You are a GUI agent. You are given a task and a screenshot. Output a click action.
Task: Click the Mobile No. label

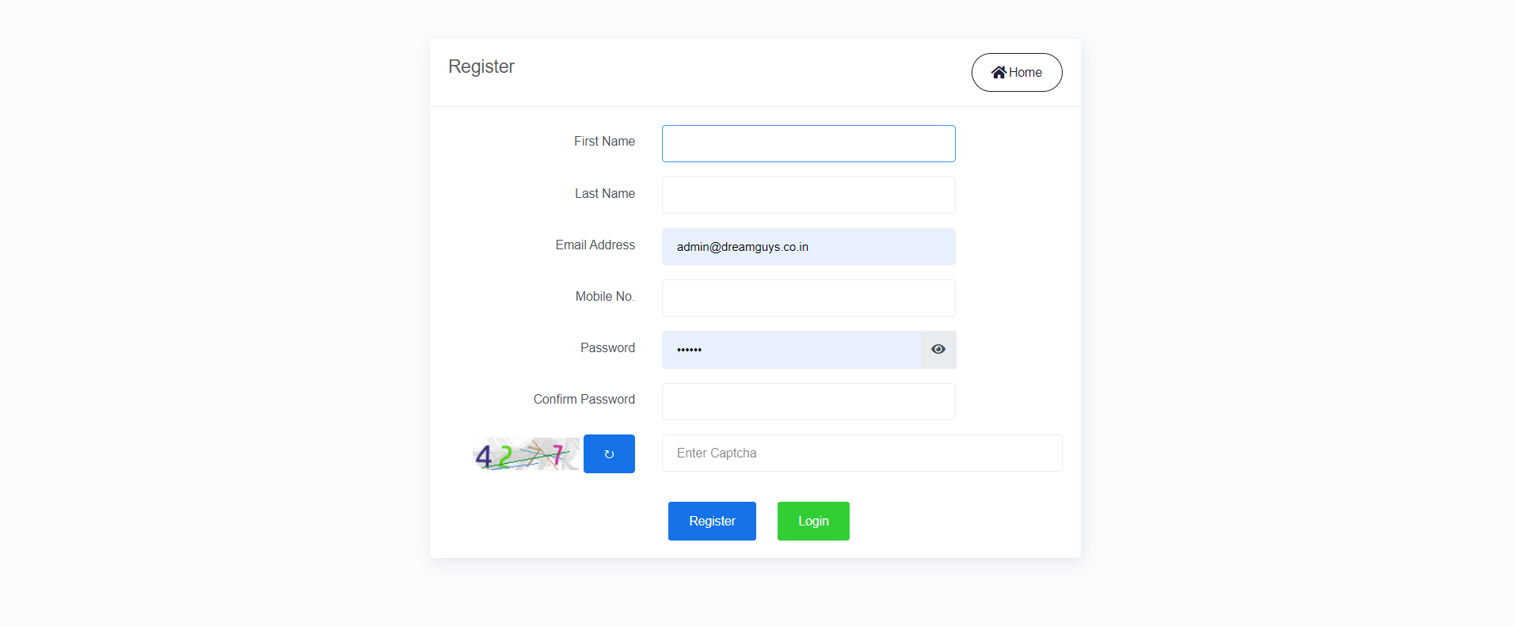click(x=604, y=297)
